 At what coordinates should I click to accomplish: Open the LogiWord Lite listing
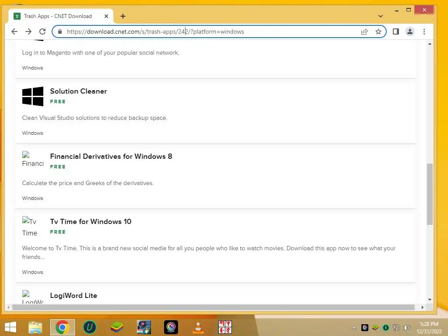73,295
